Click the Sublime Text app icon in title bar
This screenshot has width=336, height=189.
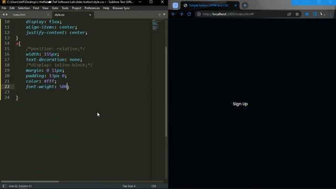(4, 2)
